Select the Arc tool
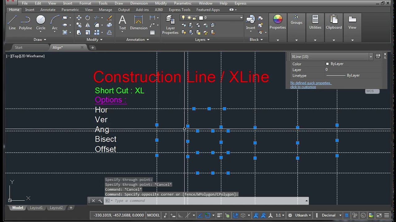396x222 pixels. click(55, 23)
